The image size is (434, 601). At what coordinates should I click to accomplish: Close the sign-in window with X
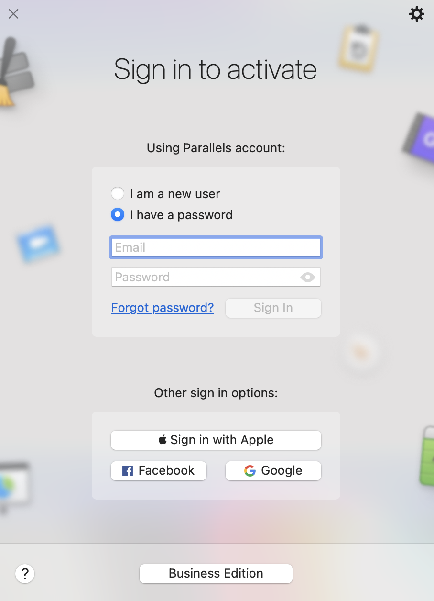point(13,14)
